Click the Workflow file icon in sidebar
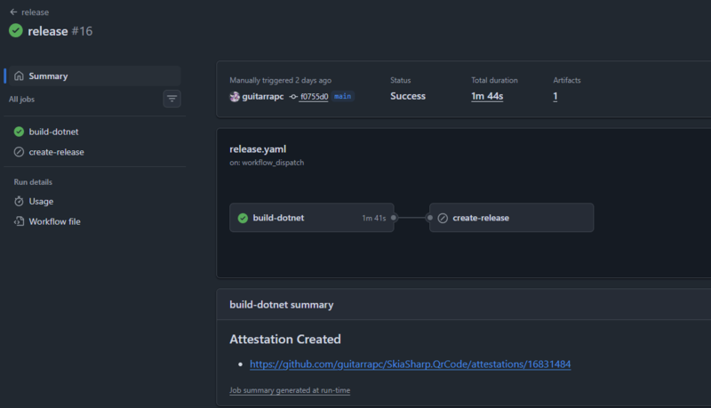 click(19, 221)
